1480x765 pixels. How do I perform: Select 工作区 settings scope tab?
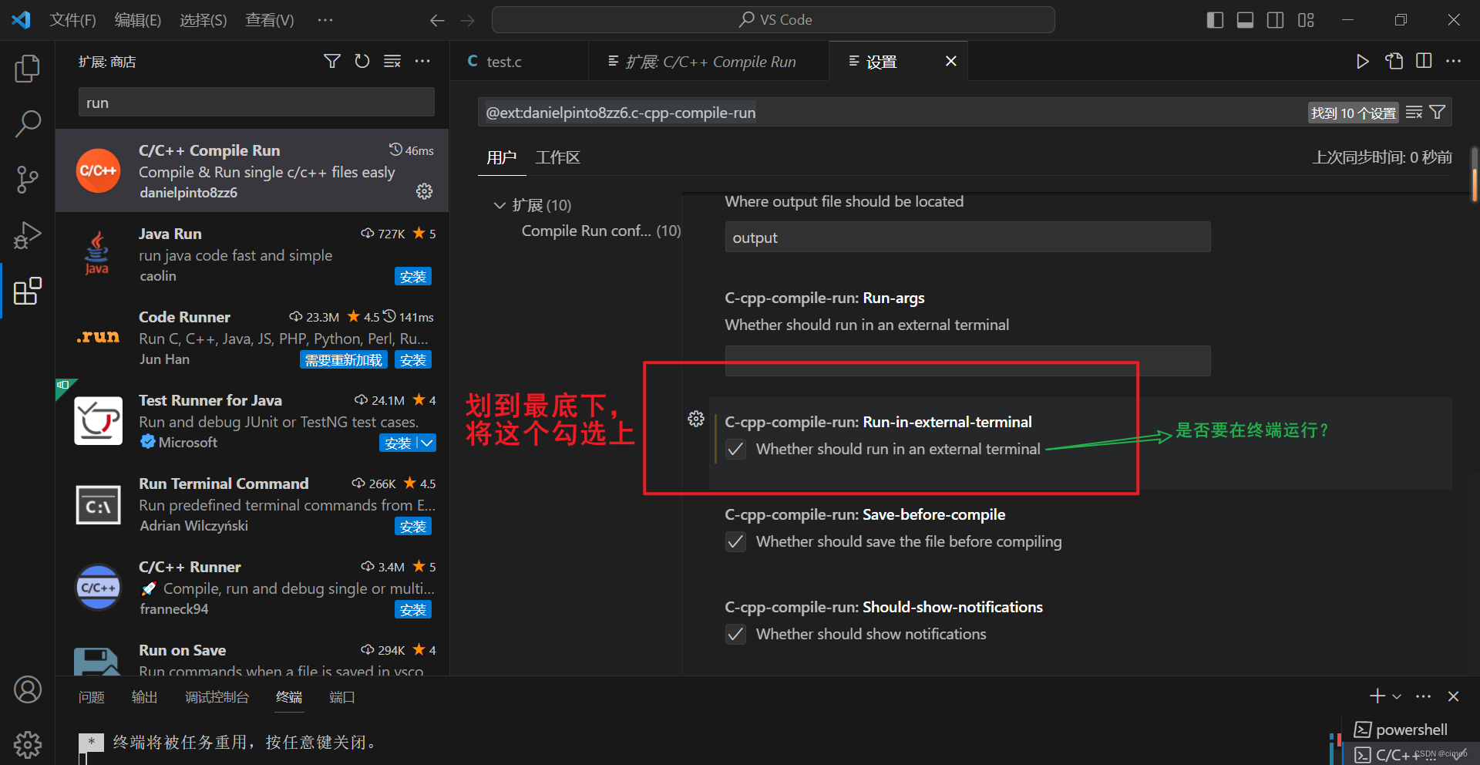coord(557,157)
